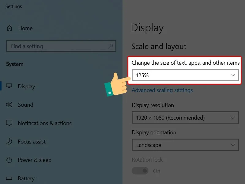The width and height of the screenshot is (245, 184).
Task: Select the Notifications & actions label
Action: click(45, 123)
